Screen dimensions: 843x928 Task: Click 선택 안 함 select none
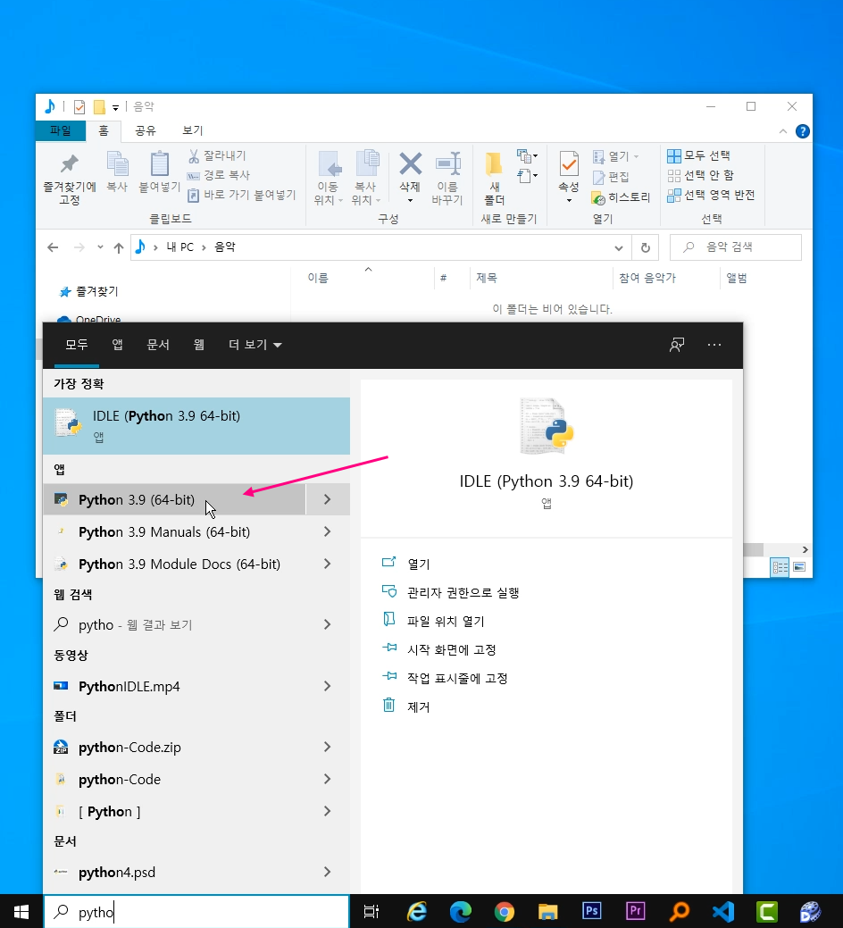tap(700, 175)
